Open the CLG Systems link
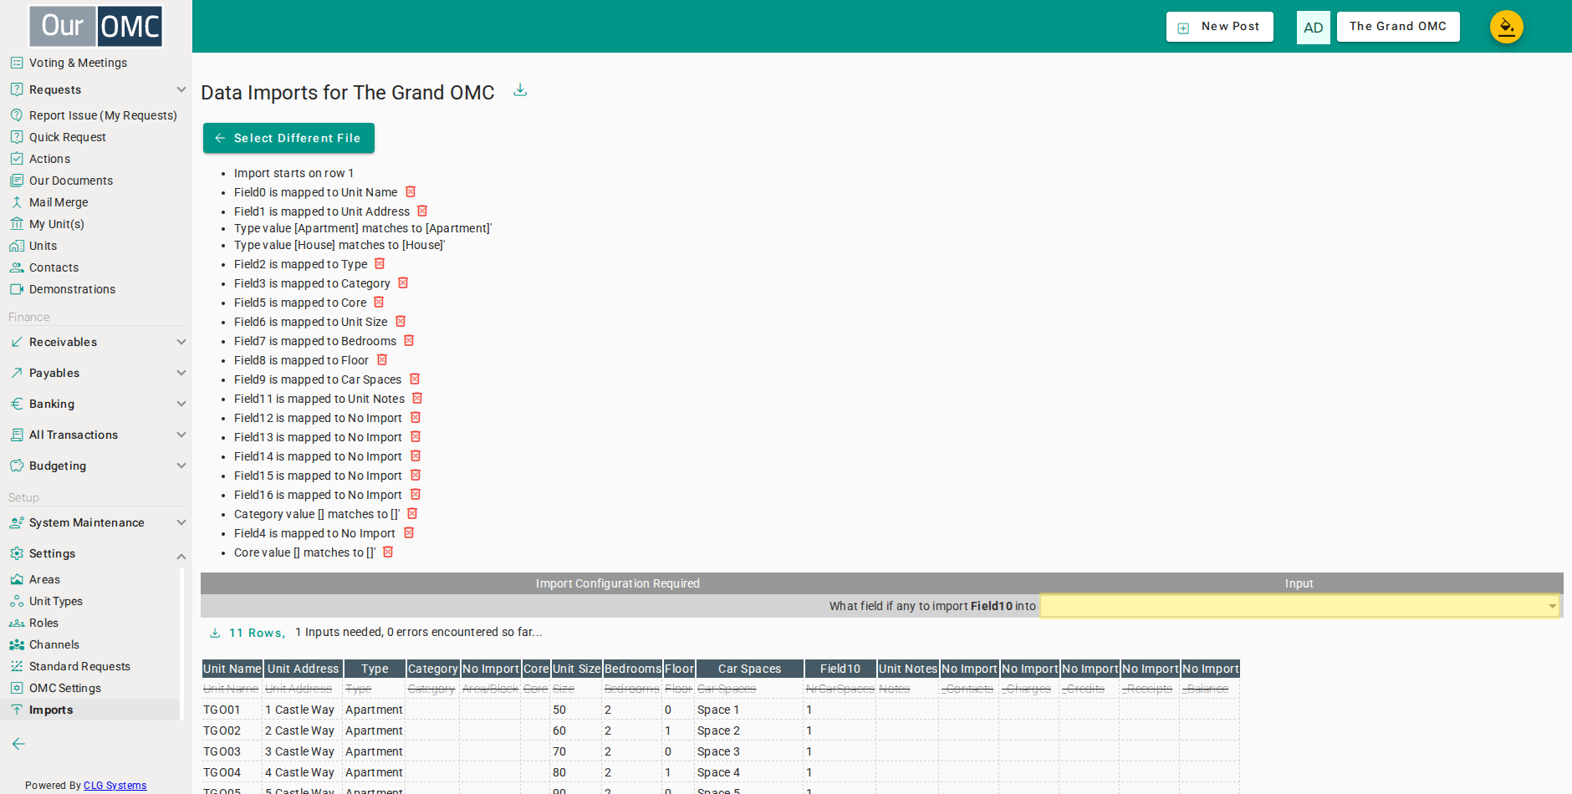Viewport: 1572px width, 794px height. pyautogui.click(x=115, y=786)
